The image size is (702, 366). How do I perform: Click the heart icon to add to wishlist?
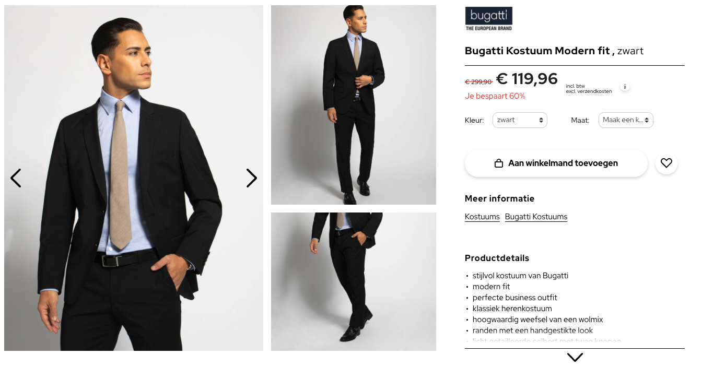point(666,162)
